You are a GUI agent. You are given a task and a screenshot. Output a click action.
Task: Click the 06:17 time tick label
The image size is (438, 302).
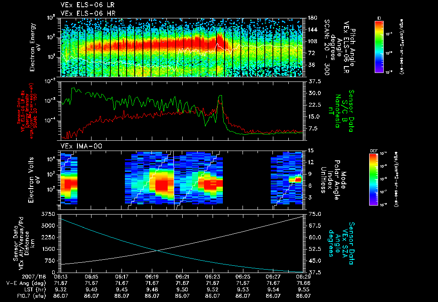tap(121, 277)
